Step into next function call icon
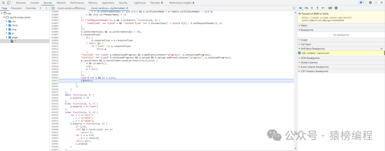 312,8
